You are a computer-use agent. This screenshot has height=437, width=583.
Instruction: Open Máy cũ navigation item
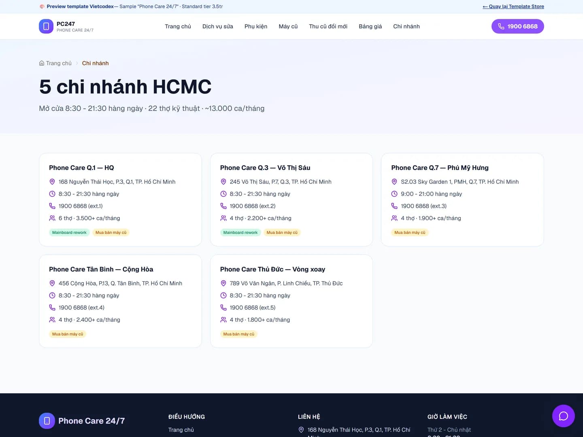[288, 26]
